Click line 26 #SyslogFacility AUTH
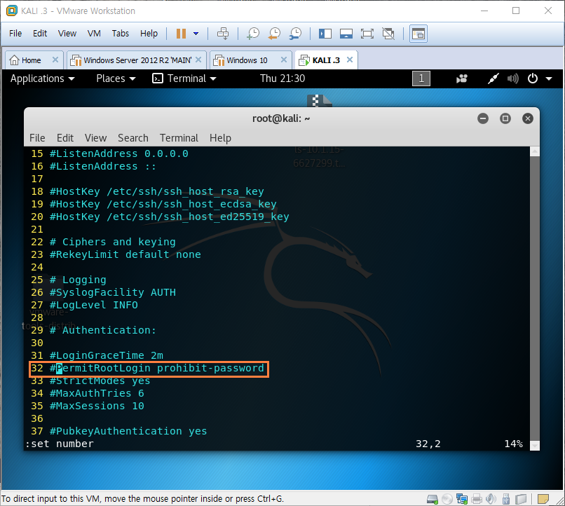This screenshot has width=565, height=506. pyautogui.click(x=104, y=292)
